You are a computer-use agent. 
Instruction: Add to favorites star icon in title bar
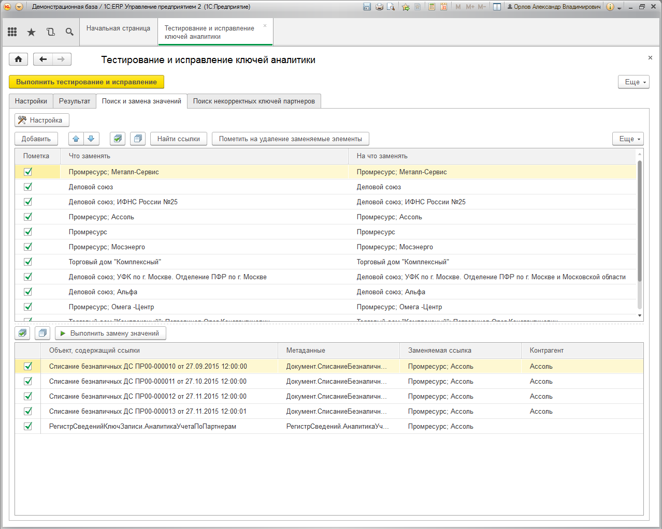click(406, 7)
